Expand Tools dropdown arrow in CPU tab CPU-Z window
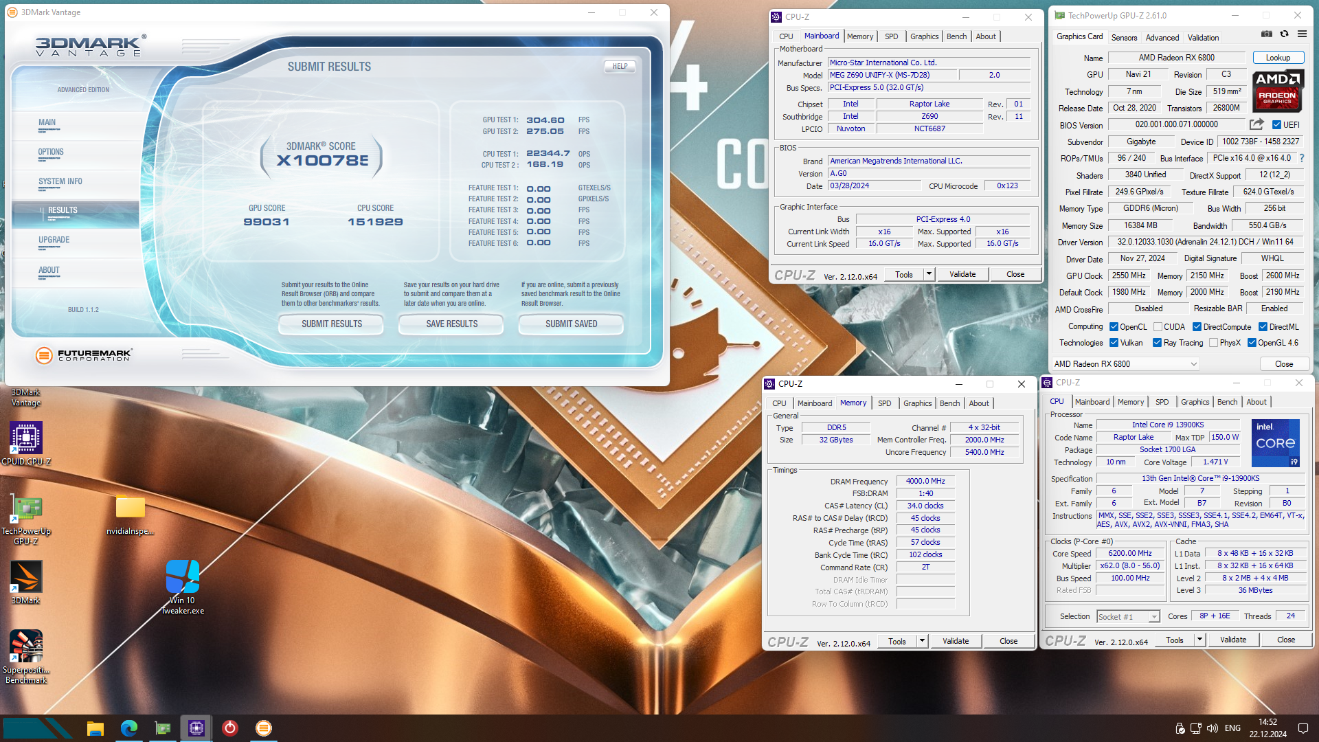Image resolution: width=1319 pixels, height=742 pixels. coord(1199,640)
